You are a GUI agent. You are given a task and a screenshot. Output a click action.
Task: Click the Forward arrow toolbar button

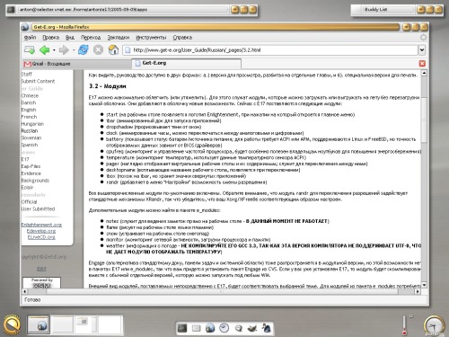click(64, 49)
